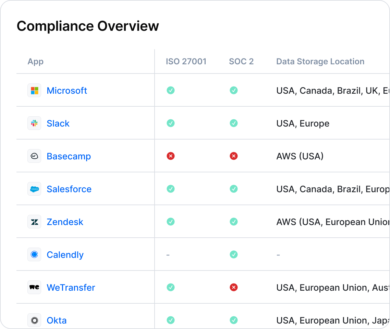390x329 pixels.
Task: Open the Salesforce app link
Action: tap(69, 189)
